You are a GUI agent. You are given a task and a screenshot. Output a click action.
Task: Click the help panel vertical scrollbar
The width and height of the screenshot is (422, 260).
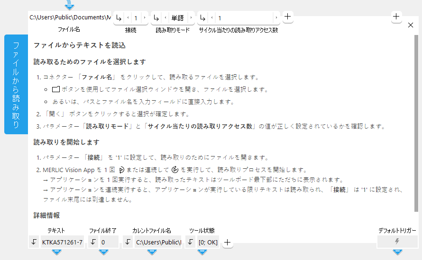pos(416,123)
